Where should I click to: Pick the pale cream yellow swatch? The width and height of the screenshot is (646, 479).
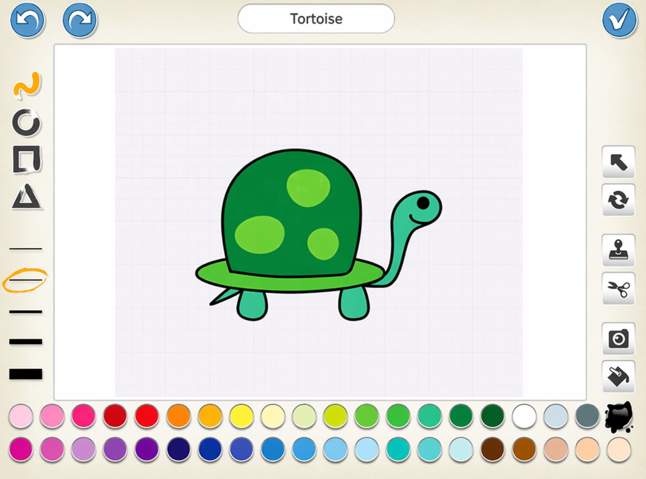pyautogui.click(x=273, y=416)
